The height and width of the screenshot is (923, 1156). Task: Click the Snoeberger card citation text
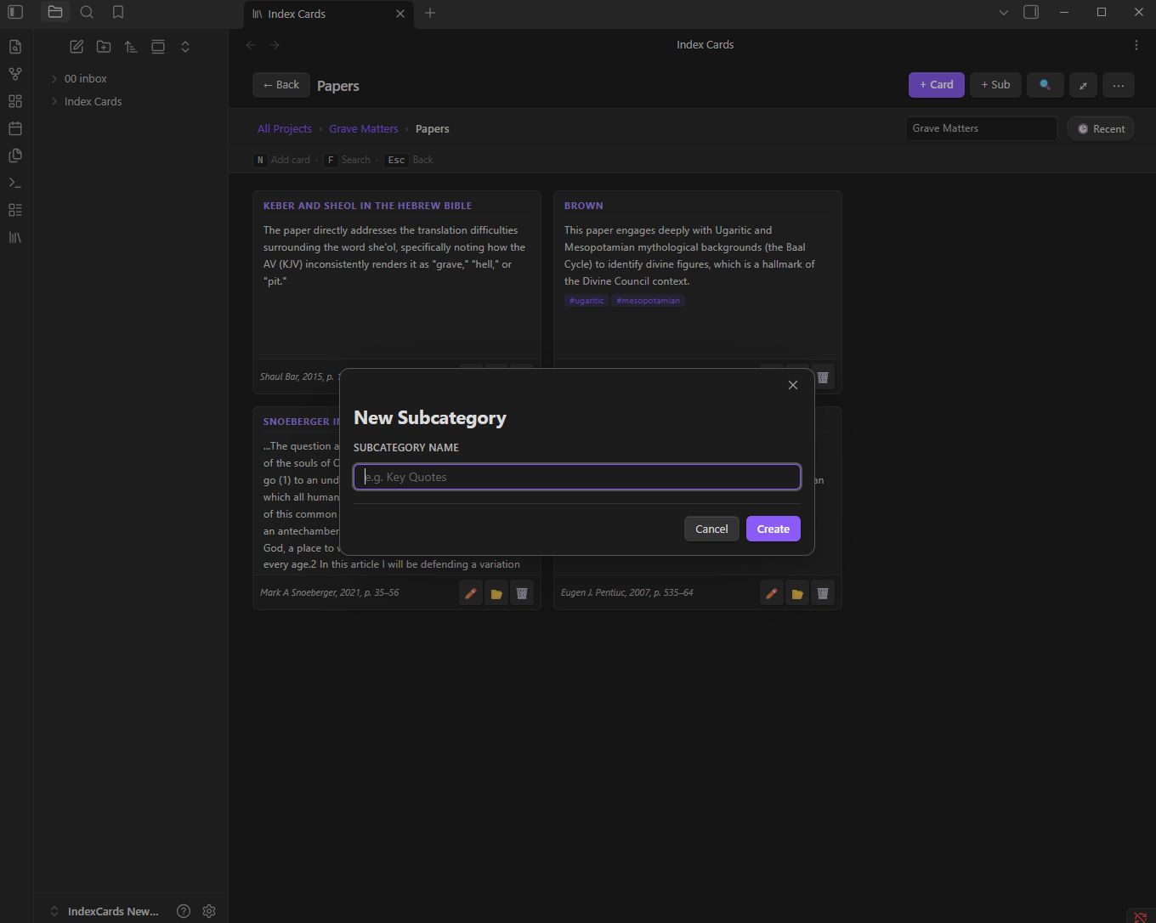click(329, 592)
